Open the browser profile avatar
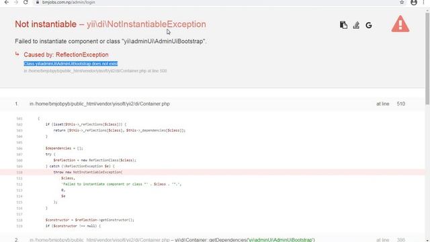The height and width of the screenshot is (242, 430). (414, 2)
